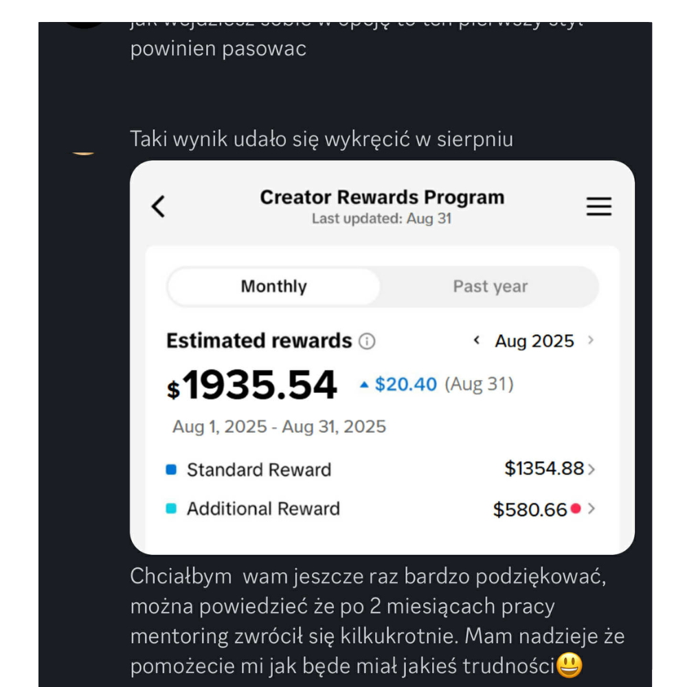687x687 pixels.
Task: Click the red notification dot near Additional Reward
Action: coord(576,508)
